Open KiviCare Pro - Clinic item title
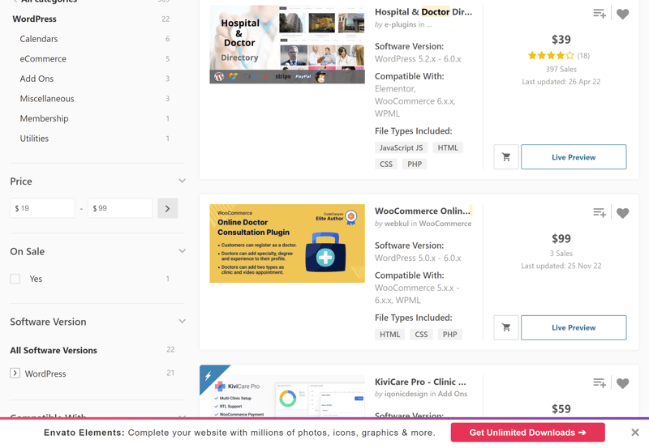The image size is (649, 448). click(x=420, y=382)
